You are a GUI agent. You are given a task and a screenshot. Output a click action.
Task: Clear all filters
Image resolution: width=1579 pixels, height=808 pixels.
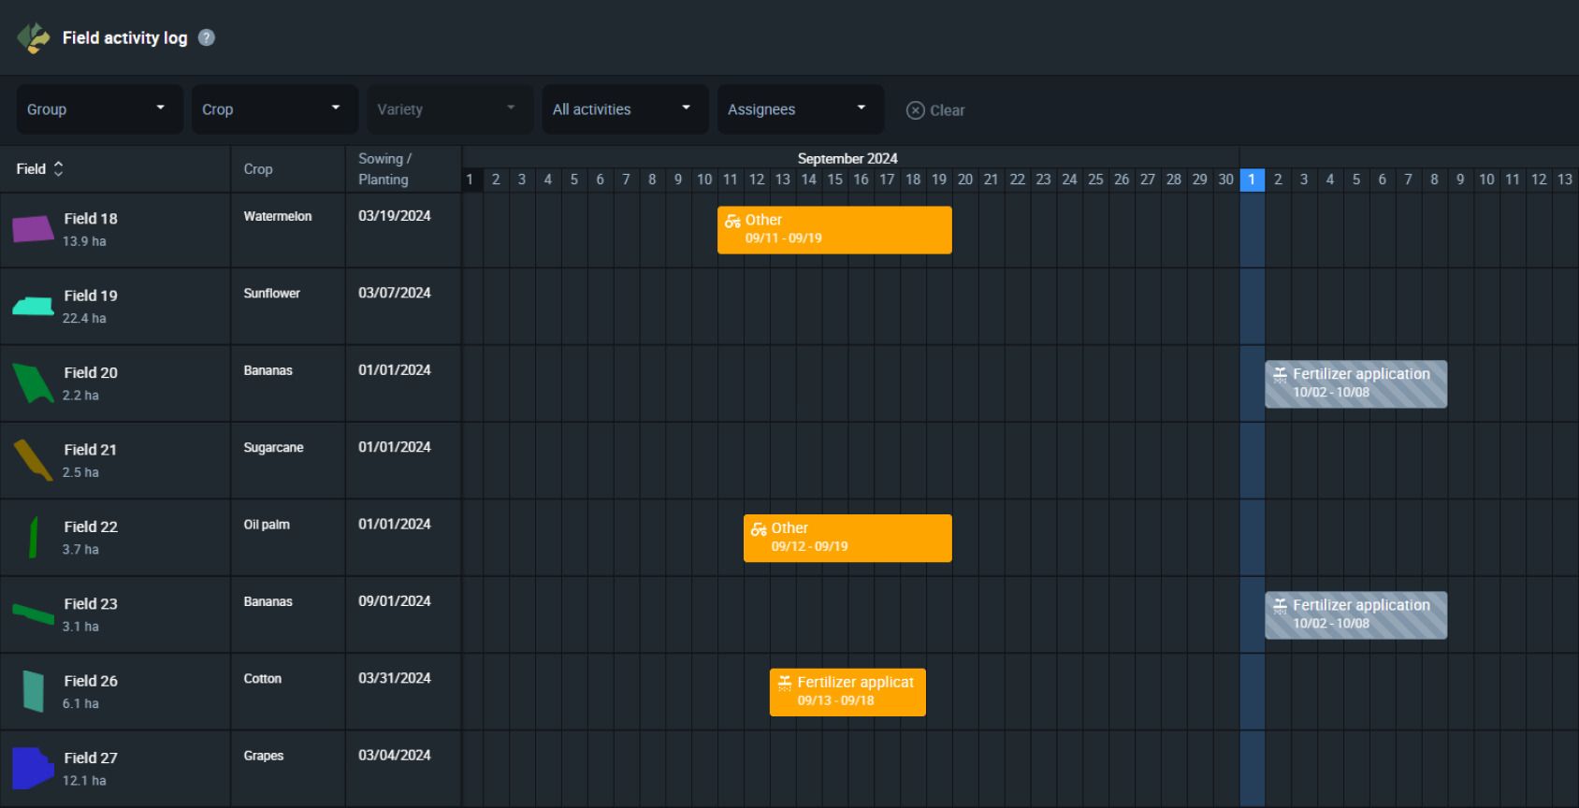[x=935, y=110]
